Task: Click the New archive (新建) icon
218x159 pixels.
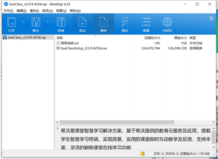Action: tap(61, 22)
